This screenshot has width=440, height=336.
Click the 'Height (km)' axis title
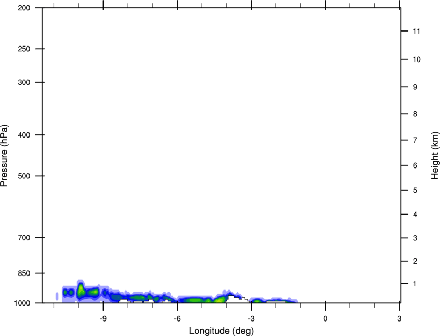coord(435,156)
